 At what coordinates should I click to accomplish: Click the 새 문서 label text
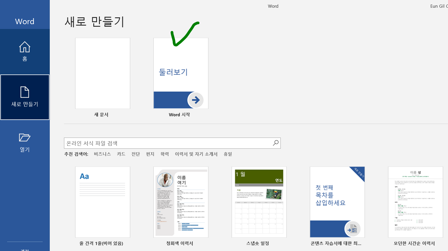point(101,115)
